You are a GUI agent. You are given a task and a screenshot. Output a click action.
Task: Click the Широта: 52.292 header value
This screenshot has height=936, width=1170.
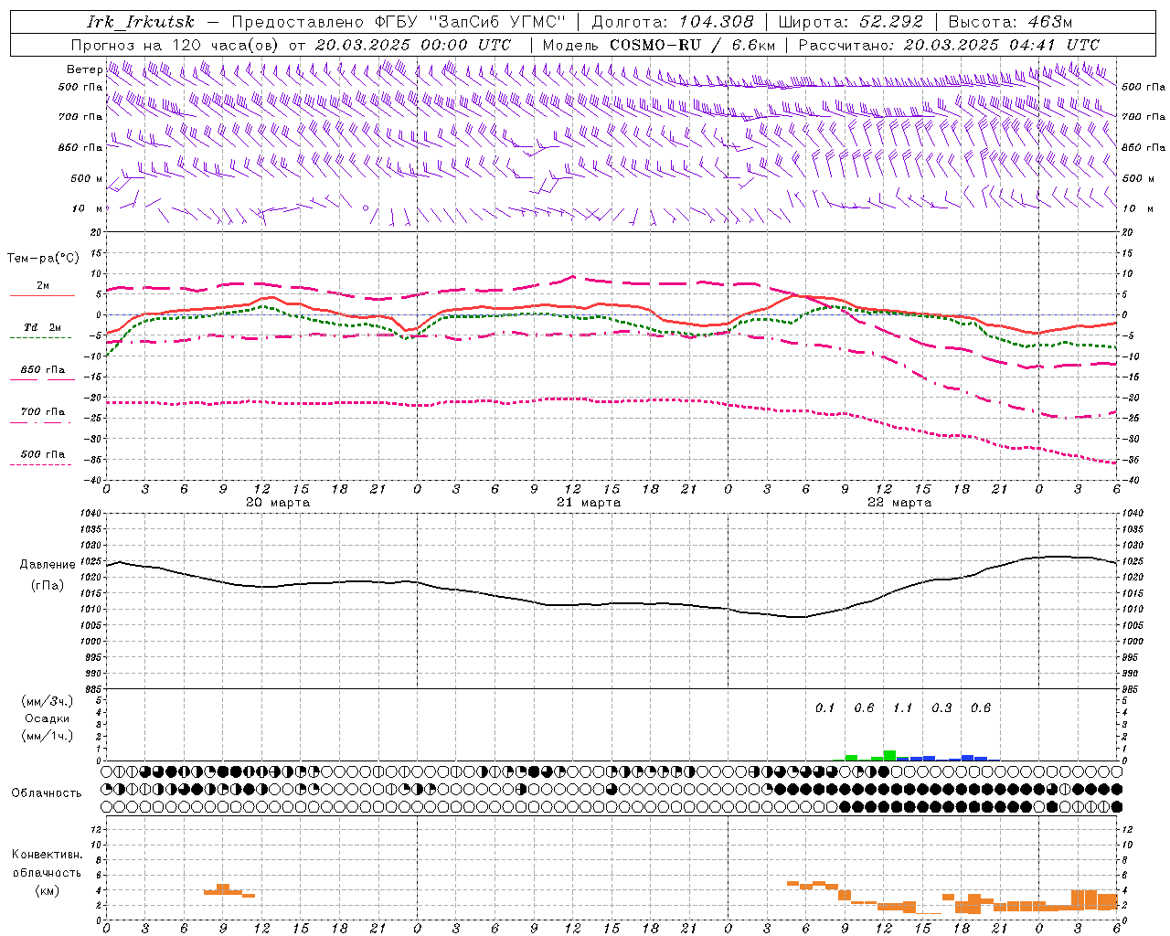coord(850,22)
